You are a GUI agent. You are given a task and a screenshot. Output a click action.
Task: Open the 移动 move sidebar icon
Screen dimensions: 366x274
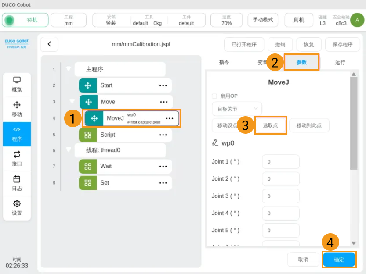coord(17,109)
